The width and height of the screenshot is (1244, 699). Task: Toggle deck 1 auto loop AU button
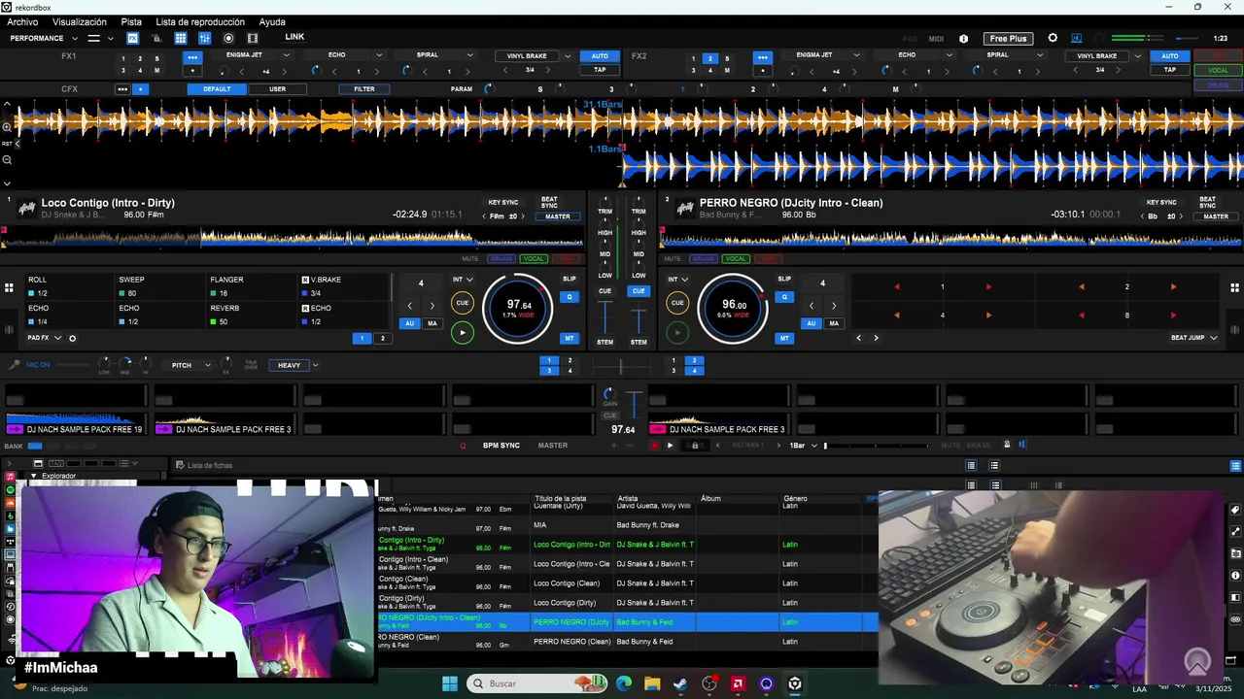(x=410, y=323)
